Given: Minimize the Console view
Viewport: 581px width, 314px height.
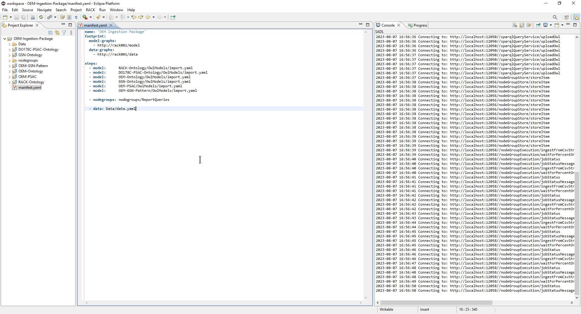Looking at the screenshot, I should click(x=568, y=24).
